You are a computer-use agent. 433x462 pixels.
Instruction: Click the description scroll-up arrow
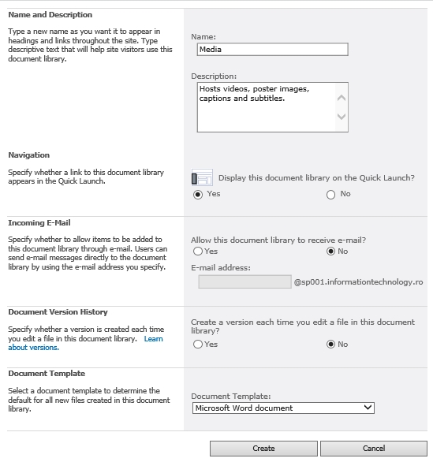[x=342, y=98]
